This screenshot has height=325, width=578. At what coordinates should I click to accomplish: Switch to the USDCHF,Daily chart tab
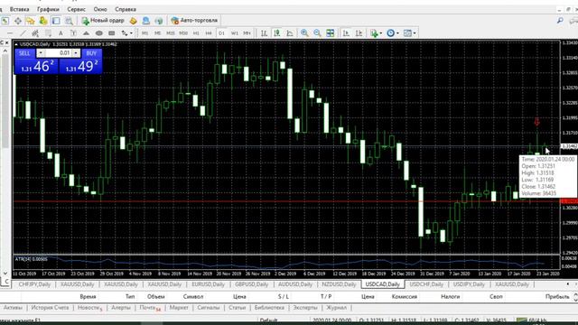click(426, 284)
